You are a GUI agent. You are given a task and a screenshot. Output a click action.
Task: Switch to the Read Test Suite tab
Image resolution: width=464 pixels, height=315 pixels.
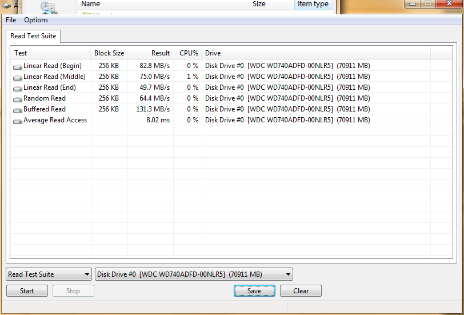[33, 36]
